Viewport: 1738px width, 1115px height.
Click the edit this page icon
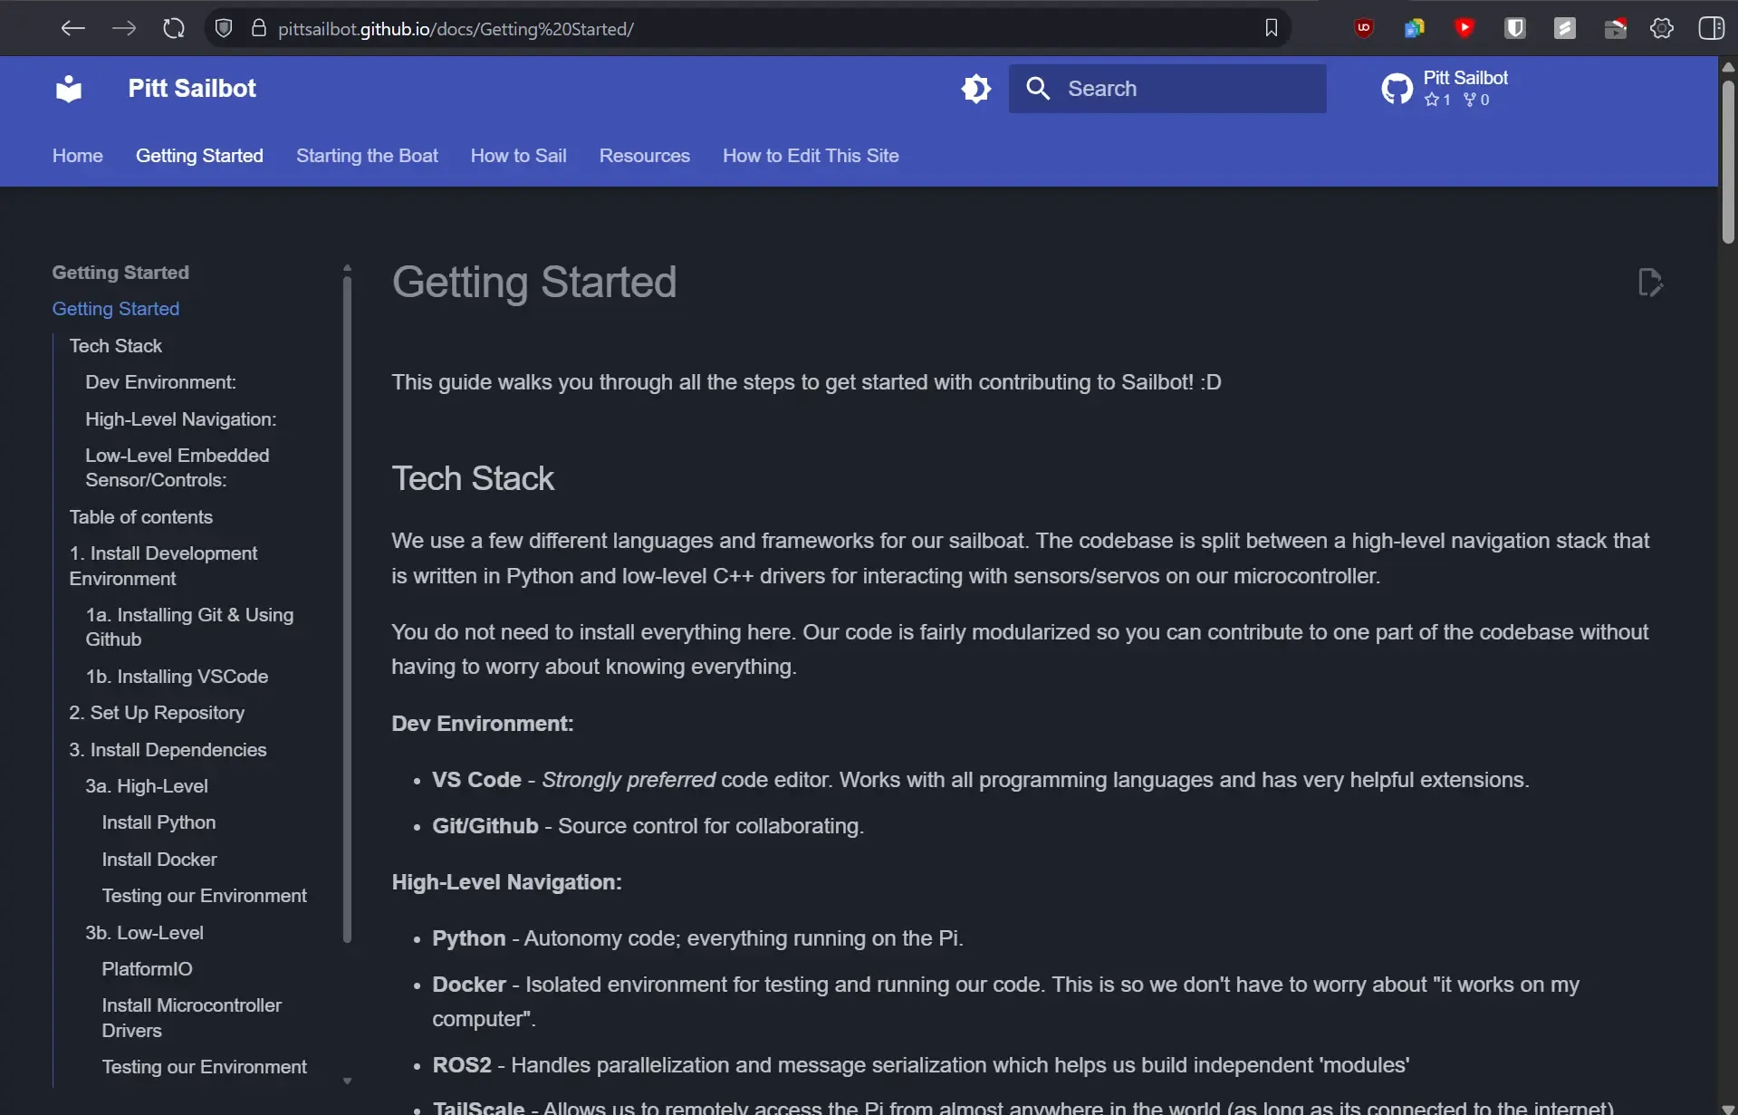tap(1650, 283)
